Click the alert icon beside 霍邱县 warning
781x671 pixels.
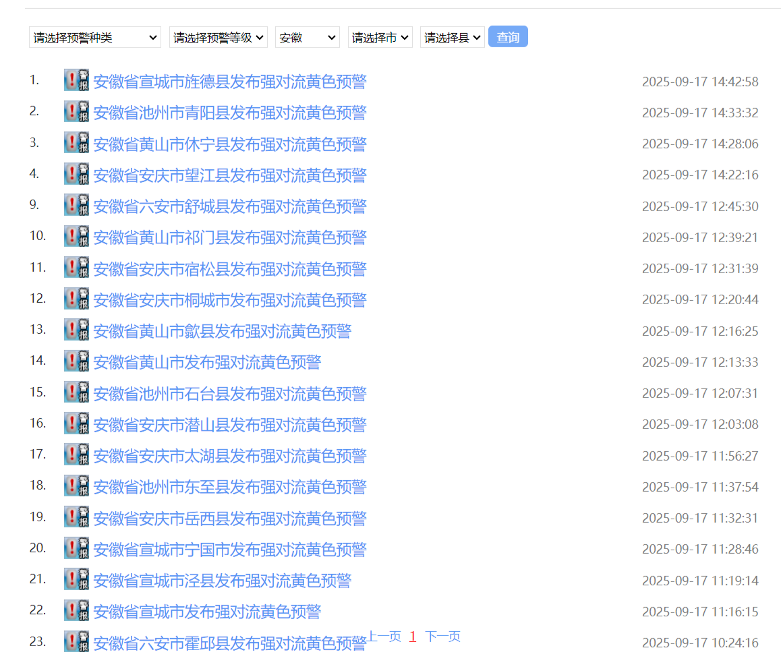coord(76,641)
